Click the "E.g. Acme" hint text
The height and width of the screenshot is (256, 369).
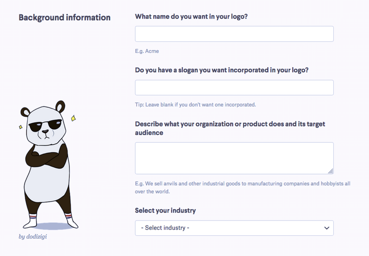click(x=147, y=51)
